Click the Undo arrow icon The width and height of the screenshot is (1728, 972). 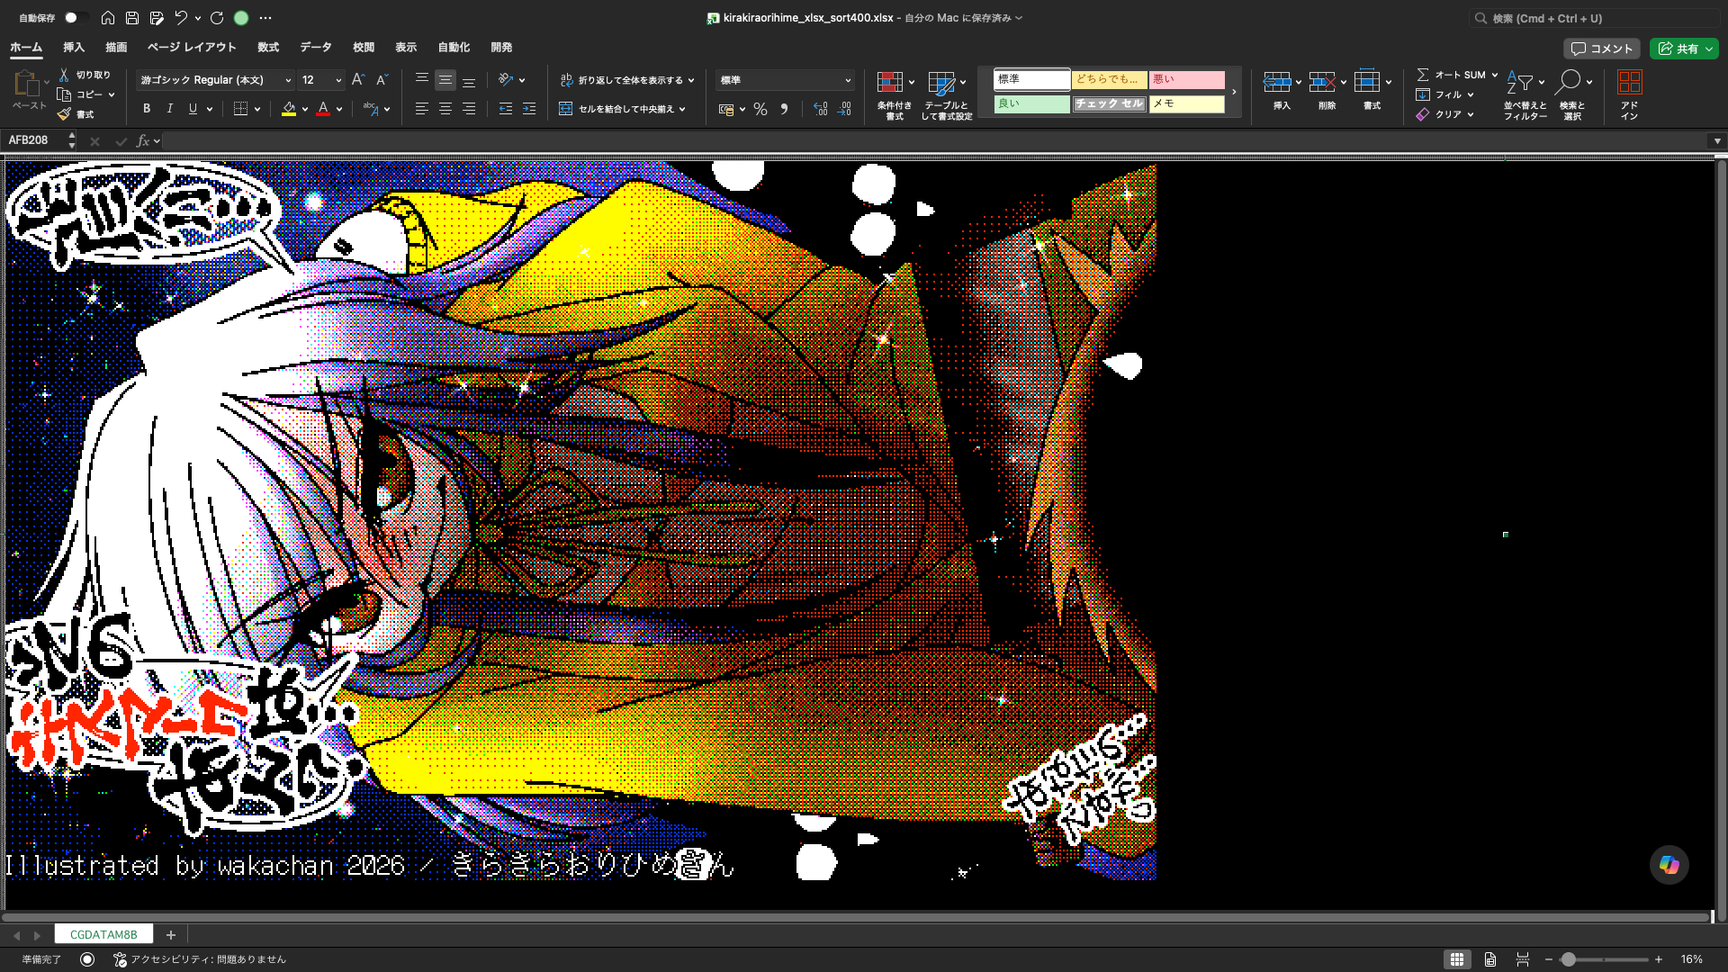(x=181, y=18)
